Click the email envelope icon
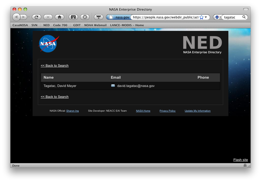 [113, 86]
